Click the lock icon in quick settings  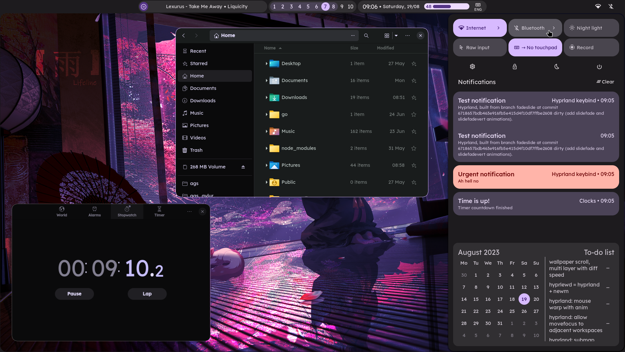click(515, 66)
